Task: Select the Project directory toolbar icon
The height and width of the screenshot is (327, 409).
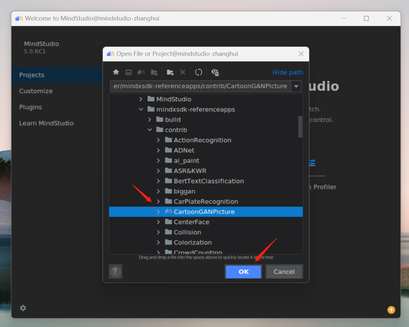Action: (141, 72)
